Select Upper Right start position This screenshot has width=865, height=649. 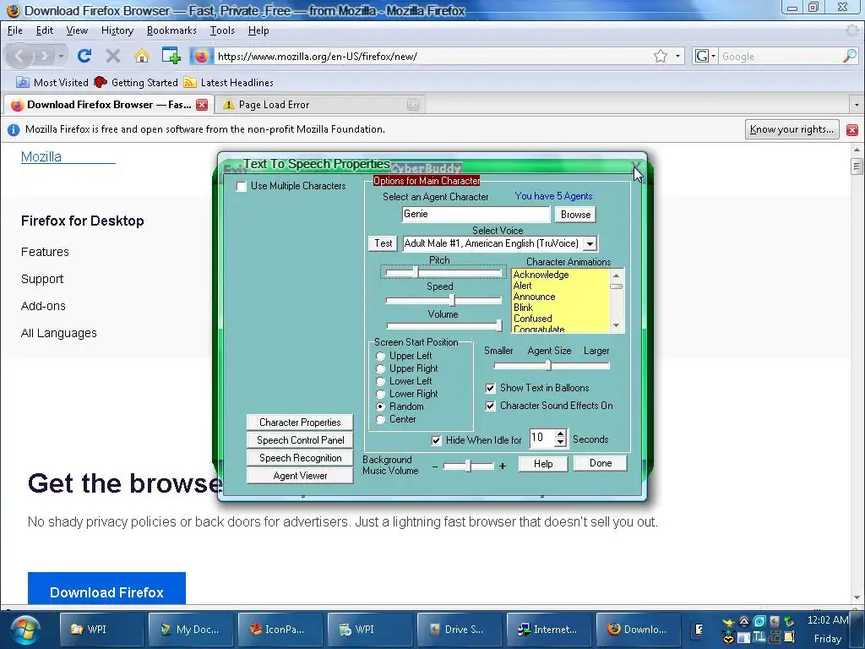(380, 368)
